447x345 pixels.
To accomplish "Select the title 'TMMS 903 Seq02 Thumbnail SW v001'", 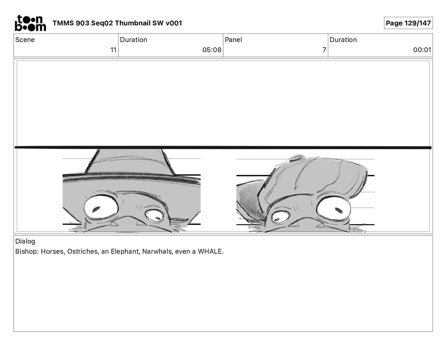I will [117, 23].
